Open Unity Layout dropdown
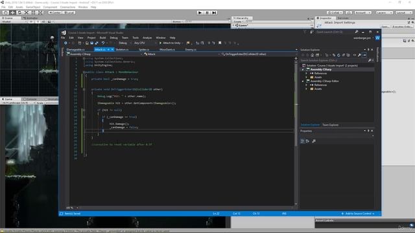Viewport: 415px width, 233px height. tap(403, 13)
